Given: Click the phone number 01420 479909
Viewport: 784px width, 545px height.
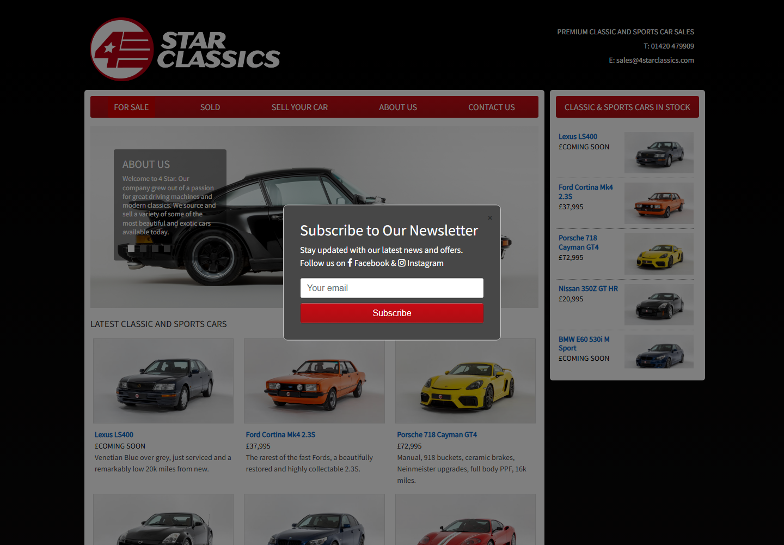Looking at the screenshot, I should [x=672, y=46].
